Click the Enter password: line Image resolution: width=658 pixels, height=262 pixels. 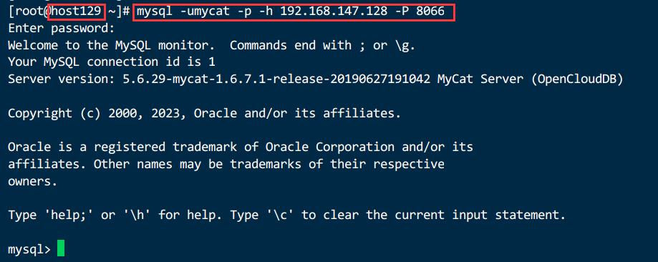pos(62,29)
